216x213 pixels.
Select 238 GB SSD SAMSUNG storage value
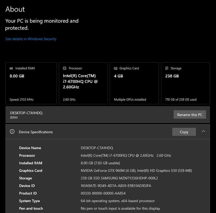pyautogui.click(x=119, y=178)
